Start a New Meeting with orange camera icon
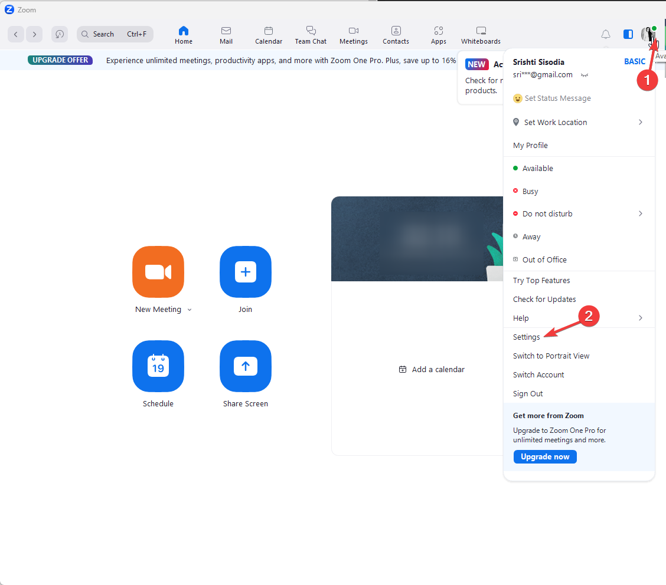 (x=158, y=271)
